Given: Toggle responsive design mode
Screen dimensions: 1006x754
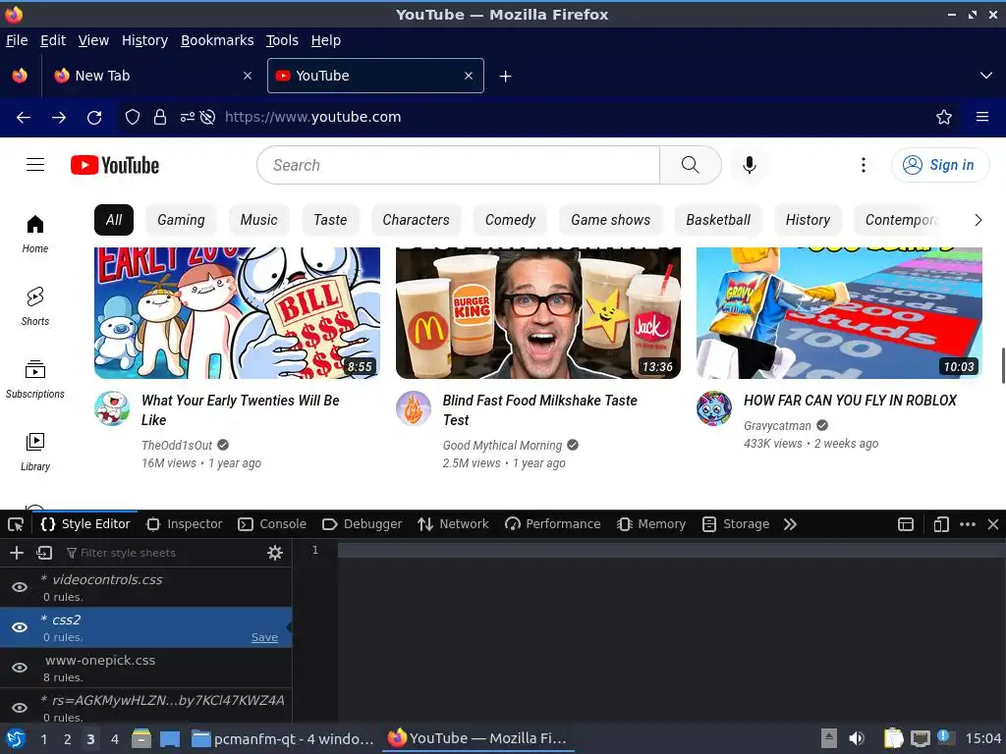Looking at the screenshot, I should 941,524.
